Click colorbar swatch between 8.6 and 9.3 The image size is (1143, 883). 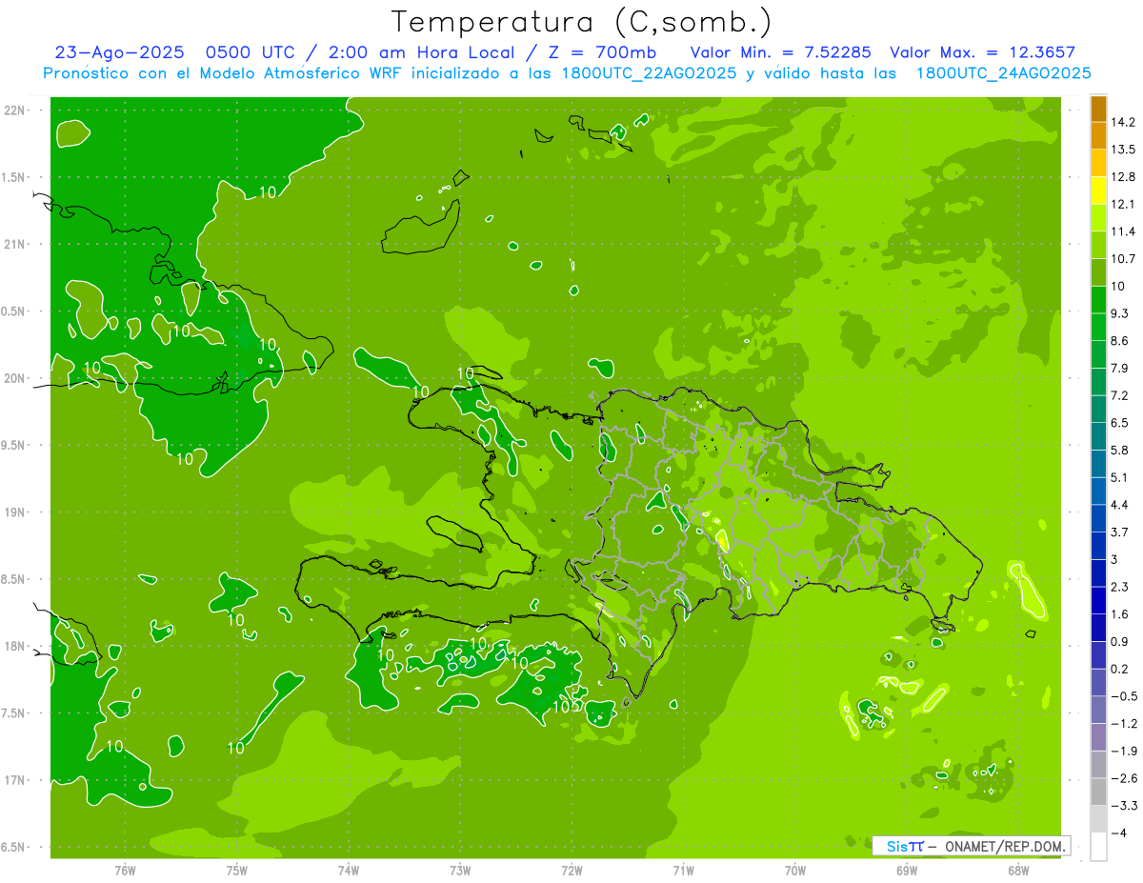(x=1098, y=327)
